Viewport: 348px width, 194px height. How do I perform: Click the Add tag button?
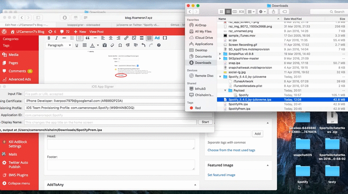click(257, 134)
